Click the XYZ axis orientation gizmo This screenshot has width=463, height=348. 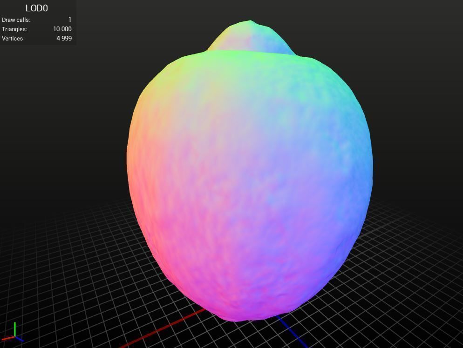13,332
